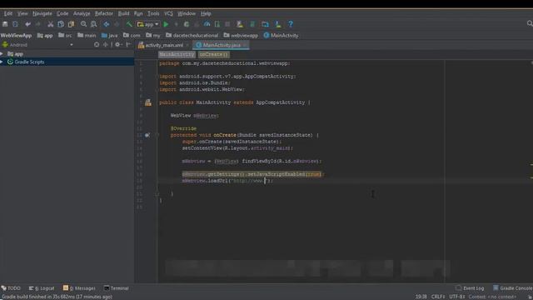Open the Code menu

pos(62,13)
